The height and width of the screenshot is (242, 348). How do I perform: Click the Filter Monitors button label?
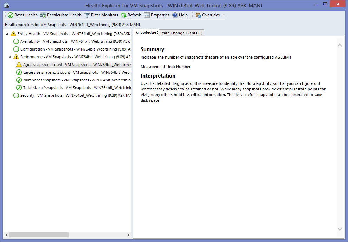click(104, 15)
